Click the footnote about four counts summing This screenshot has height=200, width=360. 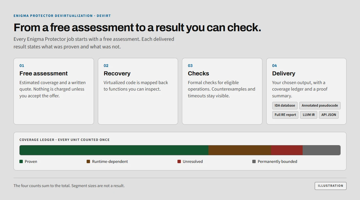pos(69,186)
